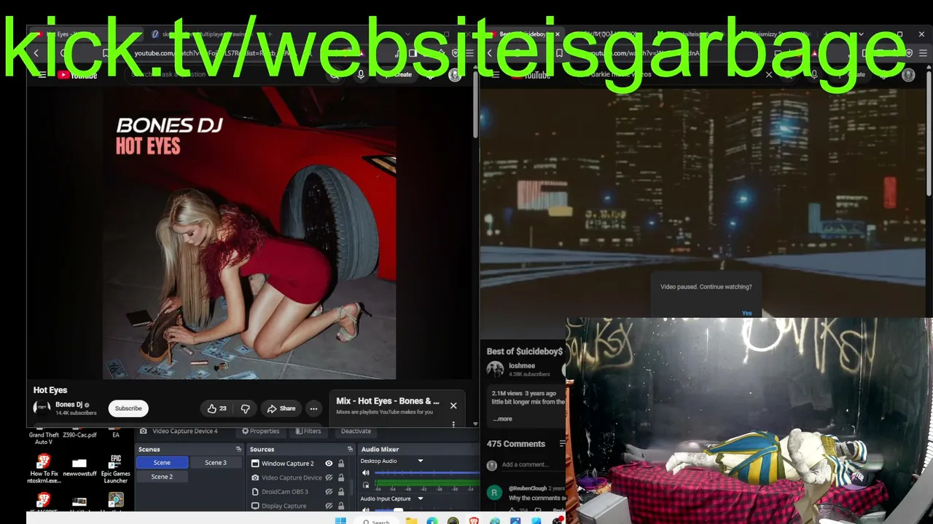The image size is (933, 524).
Task: Launch Epic Games Launcher shortcut
Action: (116, 469)
